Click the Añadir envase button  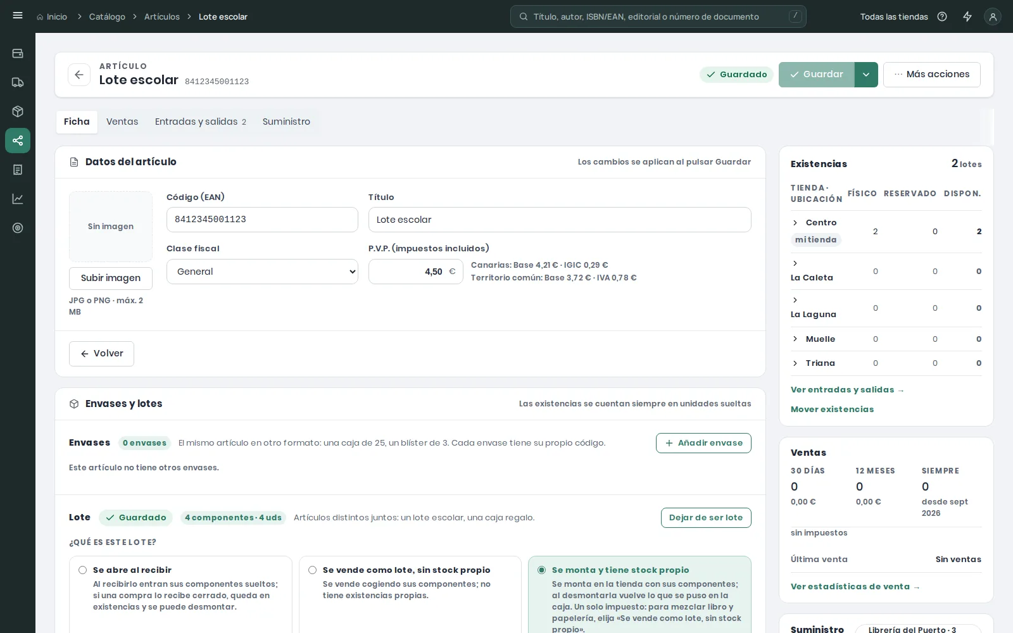[x=703, y=443]
